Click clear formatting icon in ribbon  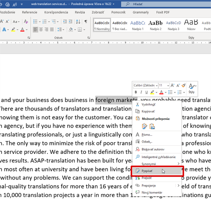tap(26, 22)
